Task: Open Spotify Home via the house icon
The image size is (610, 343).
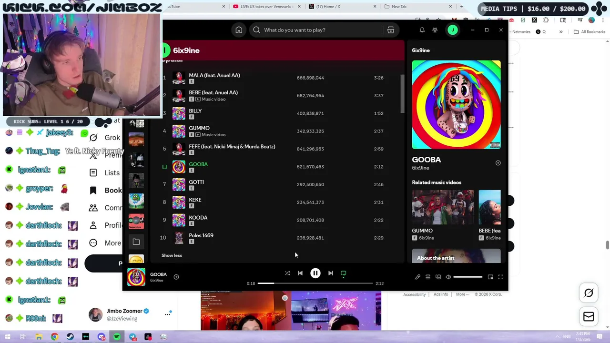Action: click(x=239, y=30)
